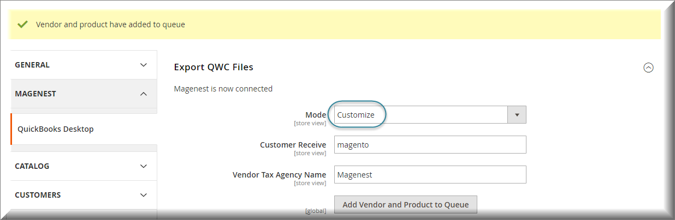Focus the Customer Receive text field

430,145
